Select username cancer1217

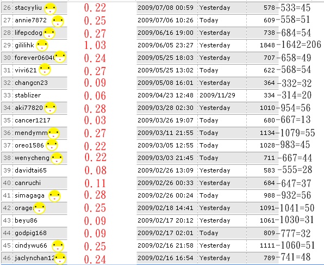(x=33, y=120)
